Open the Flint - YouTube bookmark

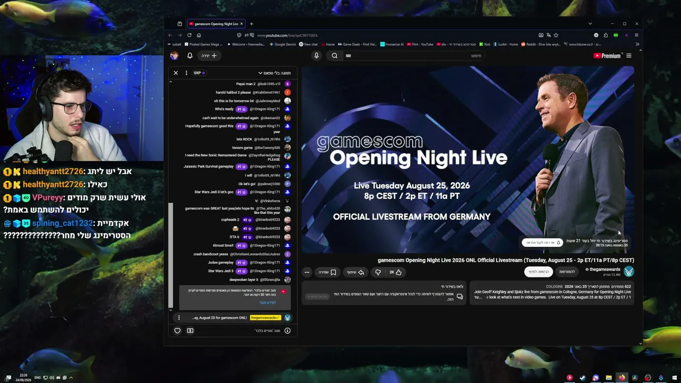420,45
